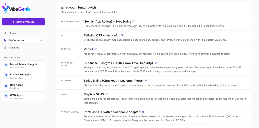The width and height of the screenshot is (259, 128).
Task: Open My Ventures in the sidebar
Action: [x=23, y=40]
